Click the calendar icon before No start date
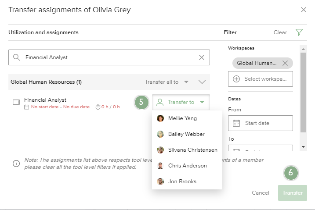This screenshot has width=315, height=210. tap(26, 107)
